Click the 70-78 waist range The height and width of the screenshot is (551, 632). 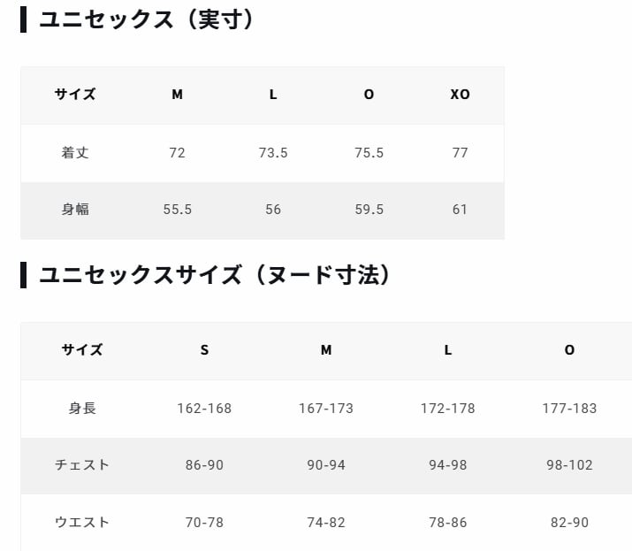tap(204, 523)
